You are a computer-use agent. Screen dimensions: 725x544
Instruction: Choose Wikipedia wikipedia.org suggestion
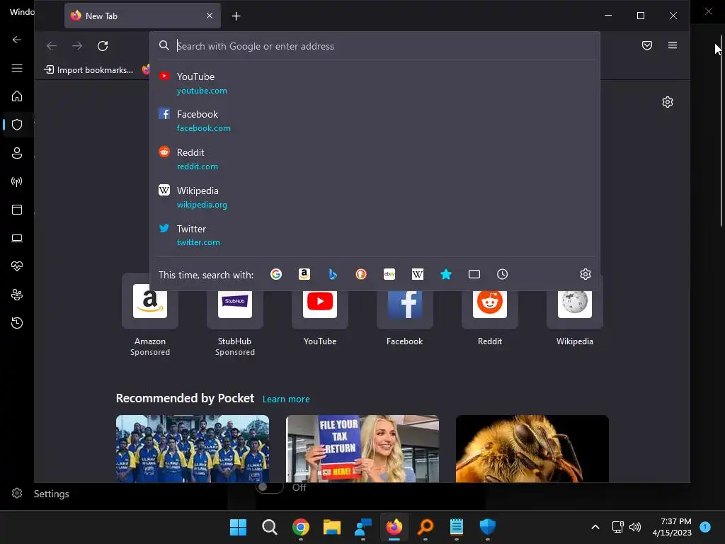(375, 197)
